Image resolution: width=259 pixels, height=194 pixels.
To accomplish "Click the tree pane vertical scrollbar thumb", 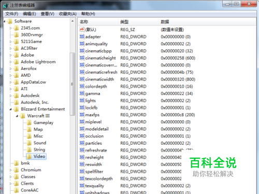I will tap(73, 84).
